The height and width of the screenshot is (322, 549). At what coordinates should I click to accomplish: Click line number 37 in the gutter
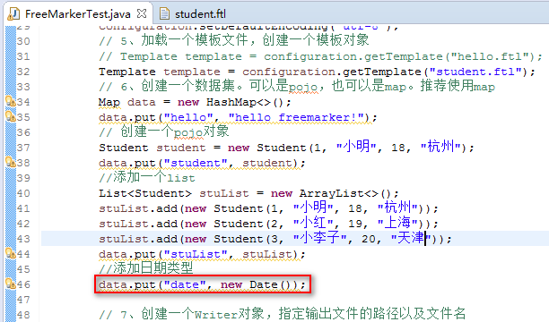point(23,148)
